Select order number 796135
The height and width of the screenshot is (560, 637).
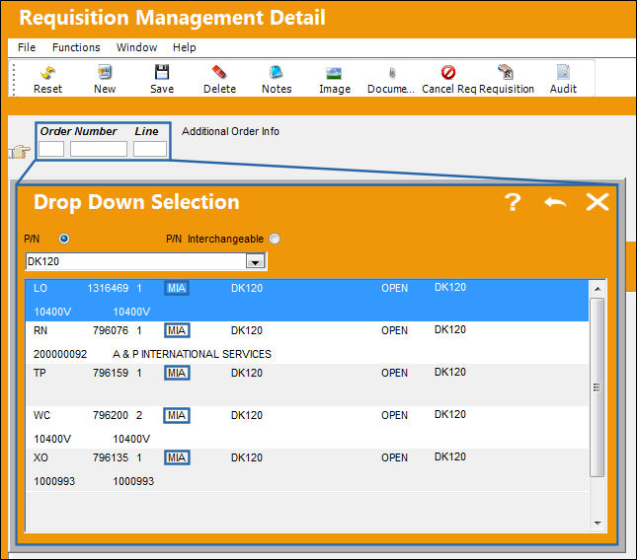[111, 457]
